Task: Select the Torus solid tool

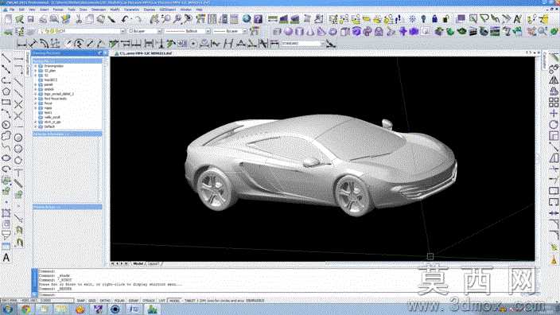Action: tap(332, 32)
